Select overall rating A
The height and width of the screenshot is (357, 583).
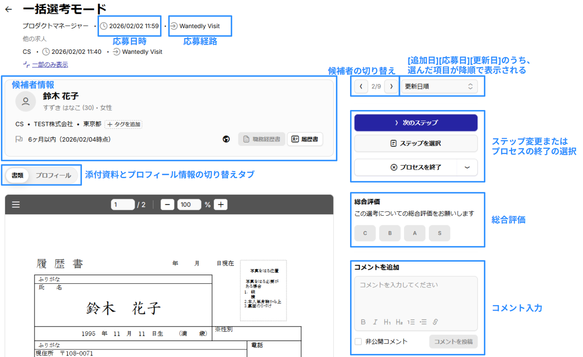point(415,233)
